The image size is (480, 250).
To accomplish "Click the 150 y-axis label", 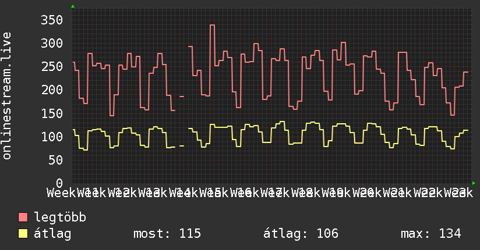I will click(52, 113).
